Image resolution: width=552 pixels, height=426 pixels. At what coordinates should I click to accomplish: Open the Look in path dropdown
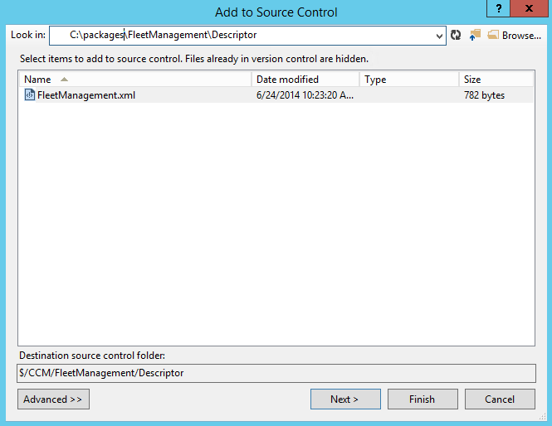tap(439, 36)
